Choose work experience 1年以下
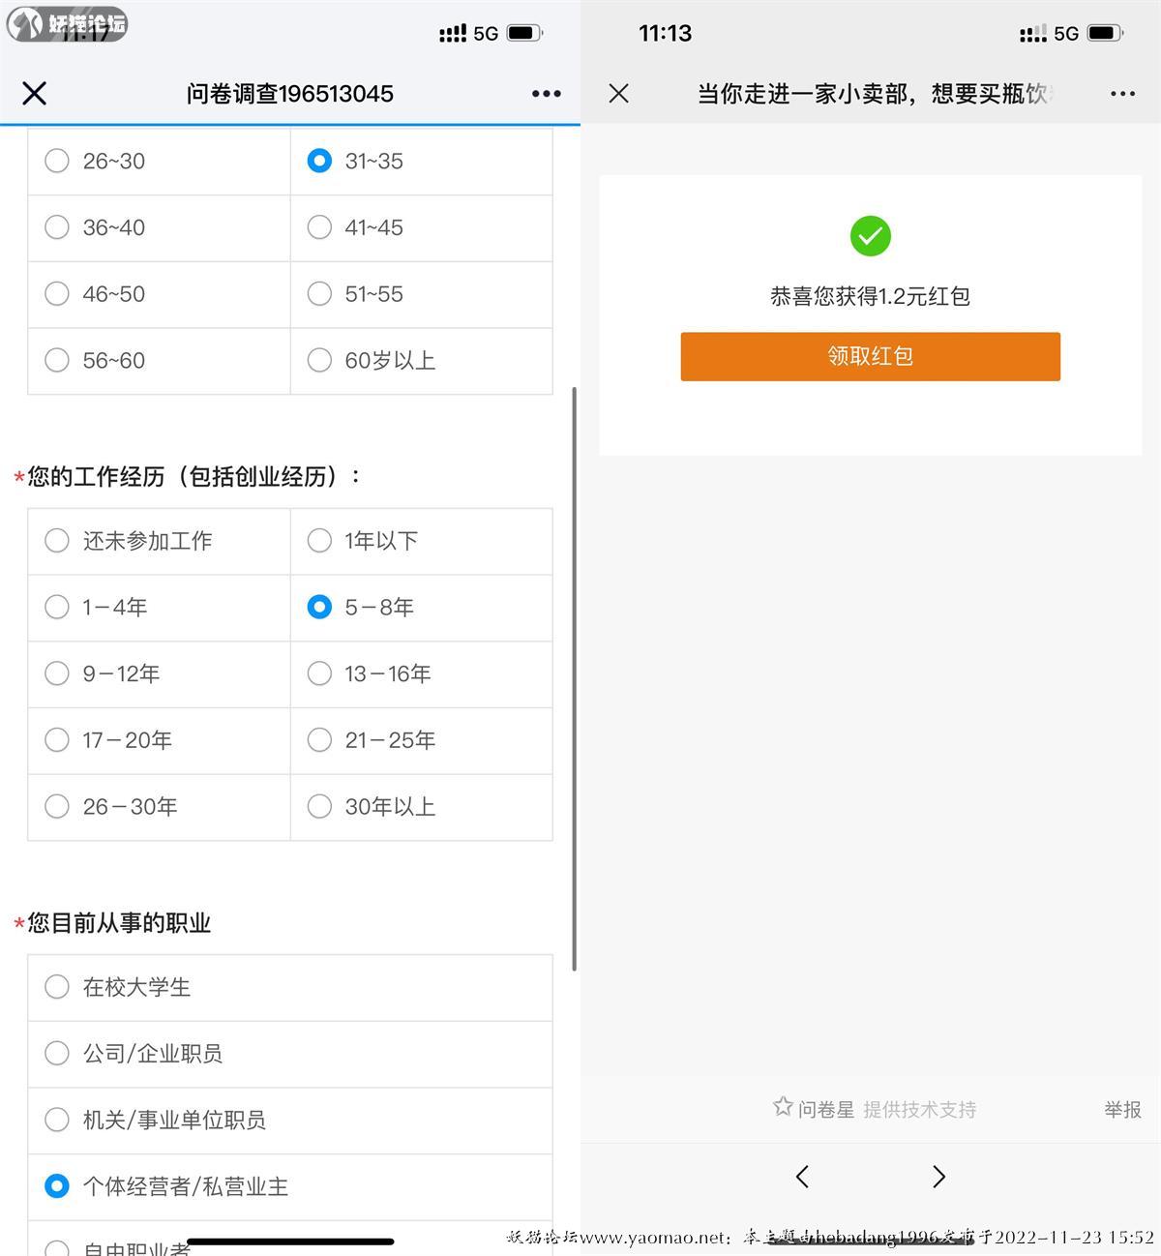 [422, 541]
